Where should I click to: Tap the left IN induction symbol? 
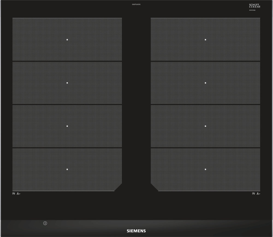16,194
